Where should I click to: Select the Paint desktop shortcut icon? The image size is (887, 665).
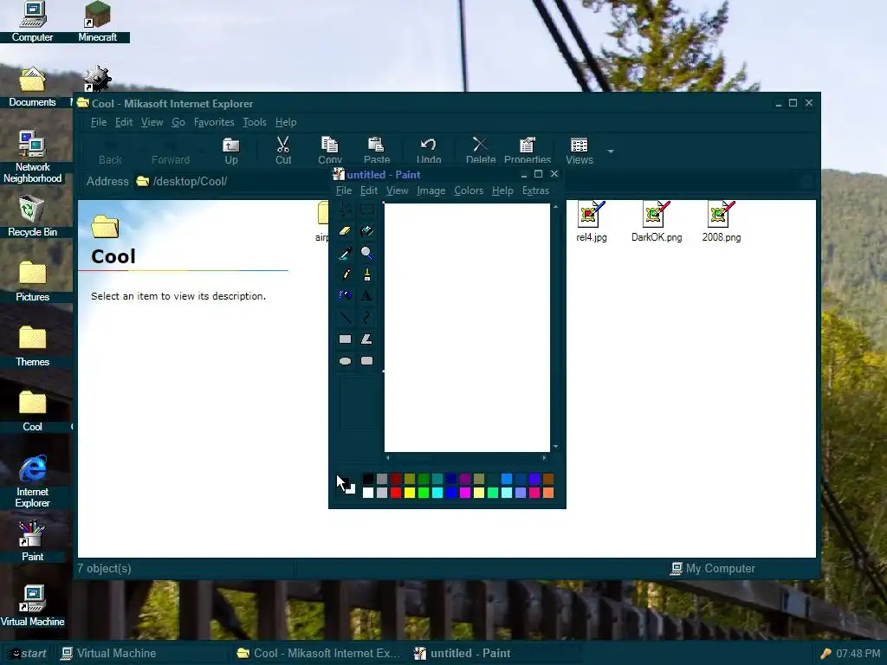point(32,541)
